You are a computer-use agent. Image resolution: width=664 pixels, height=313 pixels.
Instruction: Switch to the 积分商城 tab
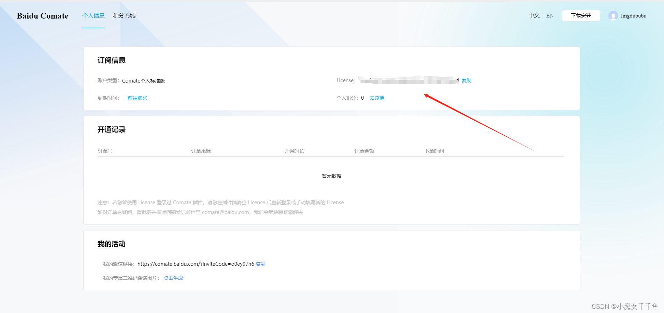coord(124,15)
